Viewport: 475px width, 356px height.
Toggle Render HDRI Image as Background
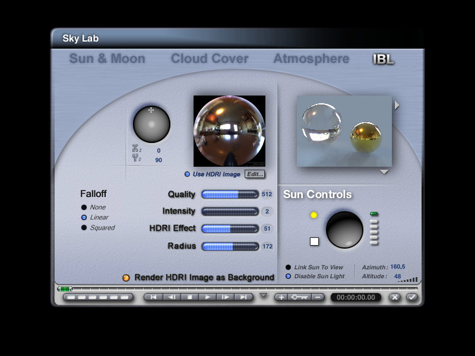coord(198,277)
